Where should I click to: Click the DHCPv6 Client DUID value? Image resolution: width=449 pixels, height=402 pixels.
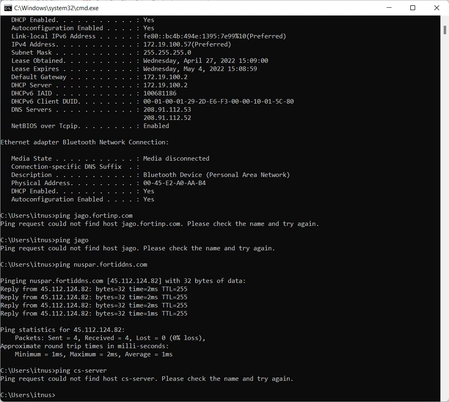218,102
